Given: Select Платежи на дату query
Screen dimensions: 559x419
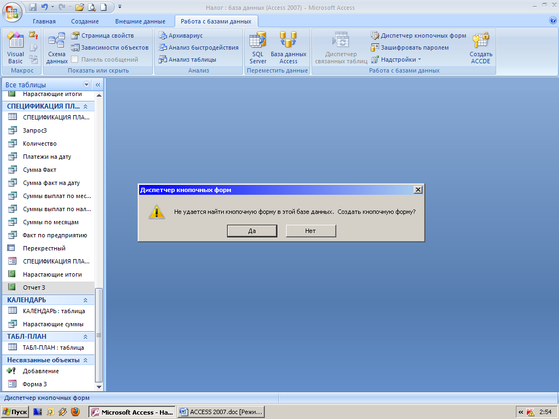Looking at the screenshot, I should (49, 157).
